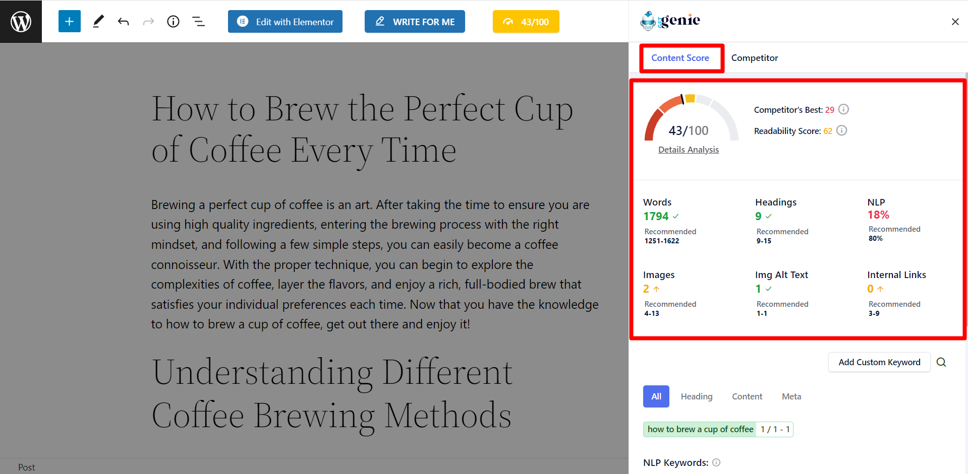Redo the last change
This screenshot has height=474, width=968.
pyautogui.click(x=148, y=21)
